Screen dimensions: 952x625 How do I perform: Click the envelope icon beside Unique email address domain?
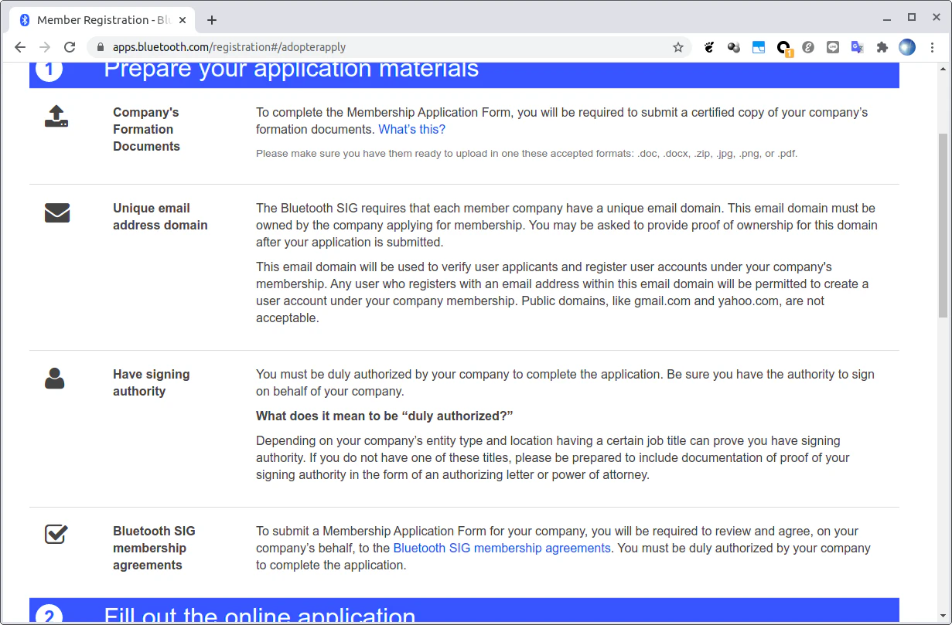[57, 212]
